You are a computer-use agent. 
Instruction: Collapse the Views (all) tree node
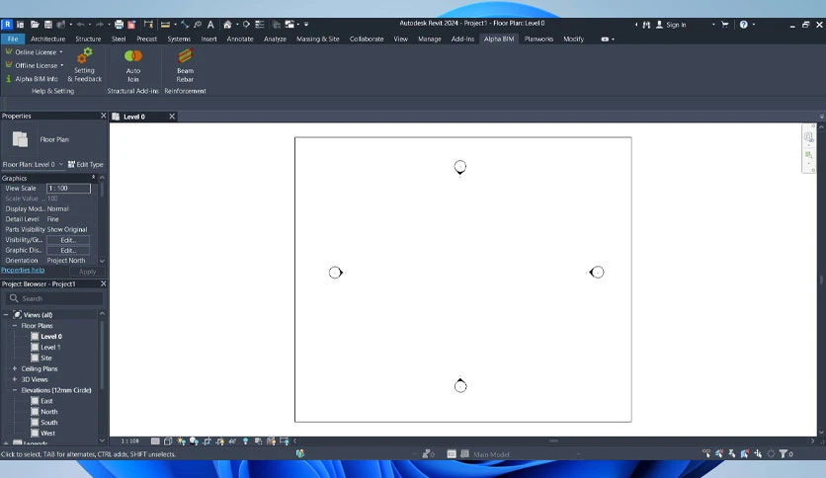[x=6, y=315]
